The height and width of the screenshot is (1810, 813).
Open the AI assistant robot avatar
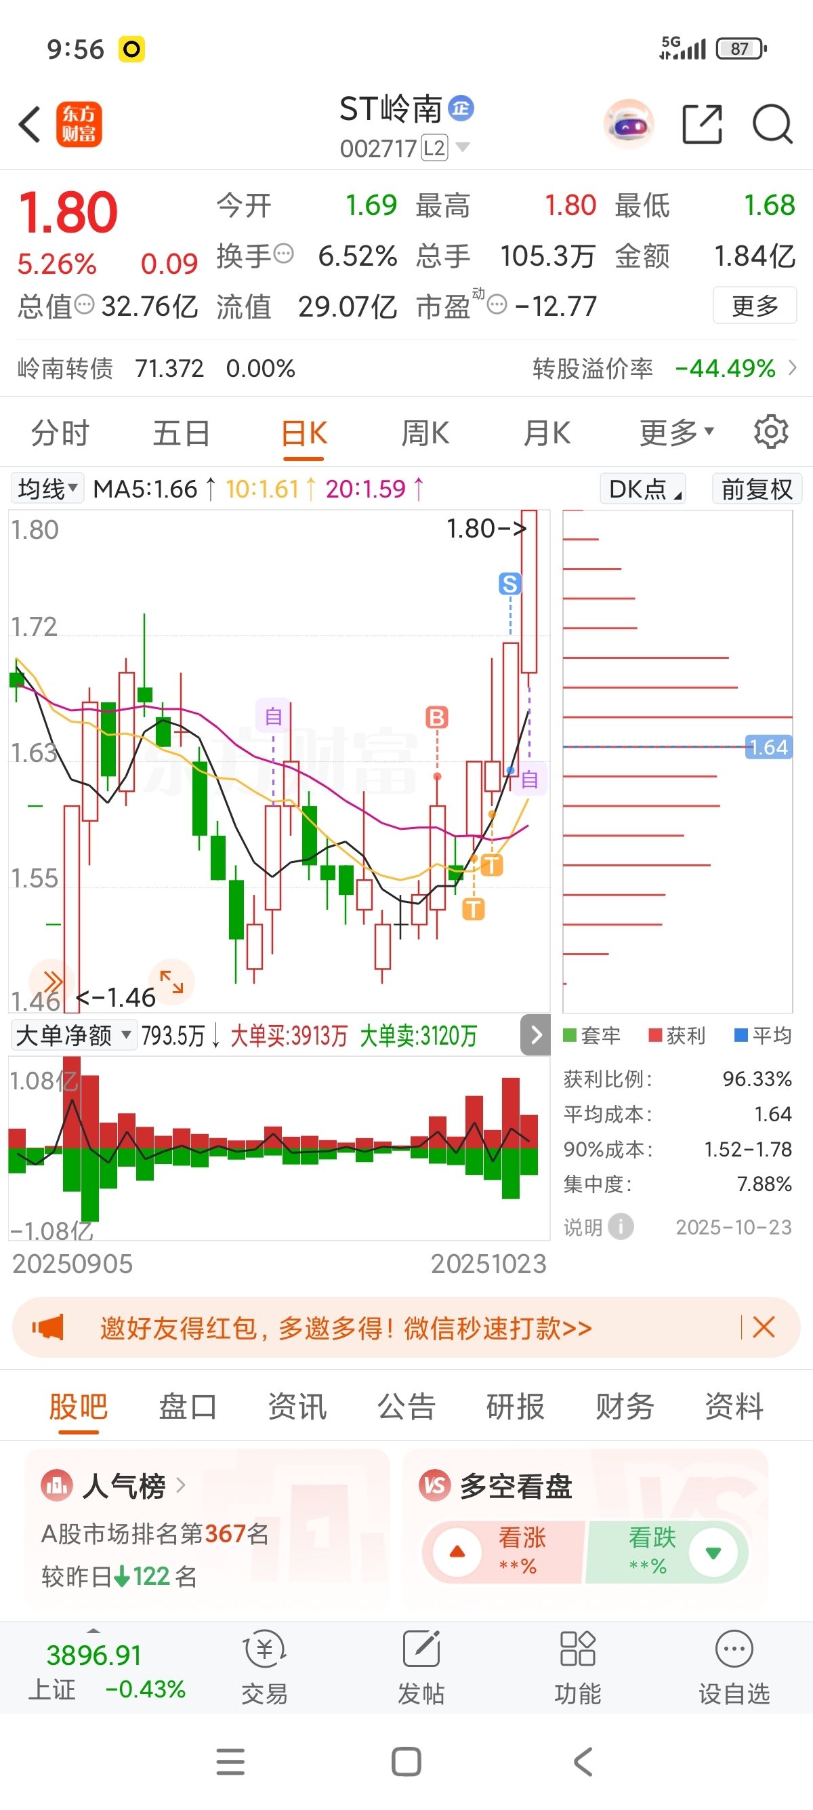click(x=628, y=124)
